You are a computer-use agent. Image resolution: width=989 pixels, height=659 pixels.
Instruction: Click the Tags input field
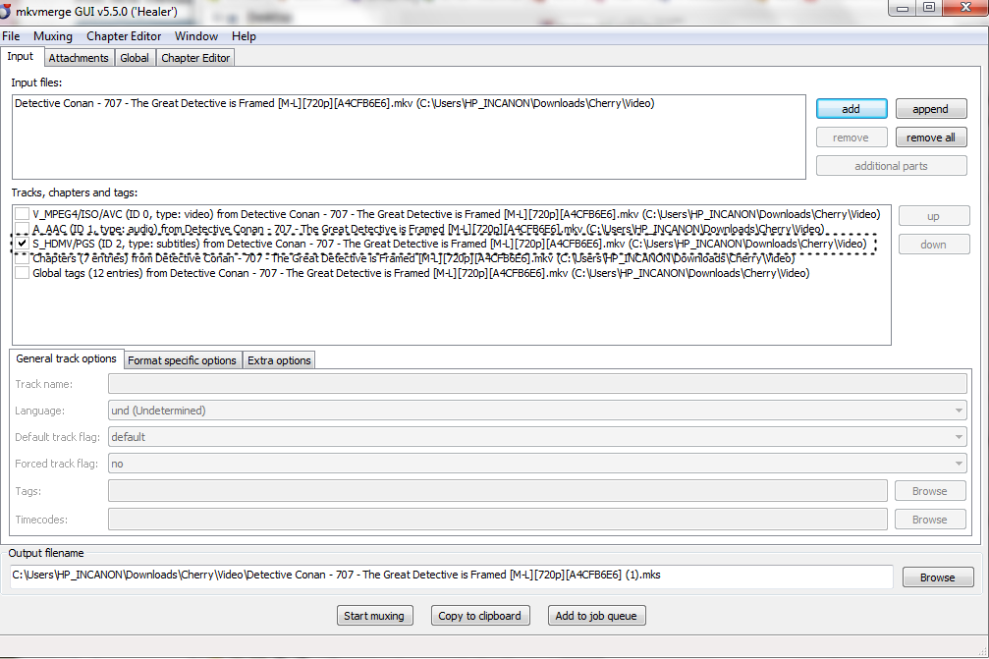tap(498, 491)
